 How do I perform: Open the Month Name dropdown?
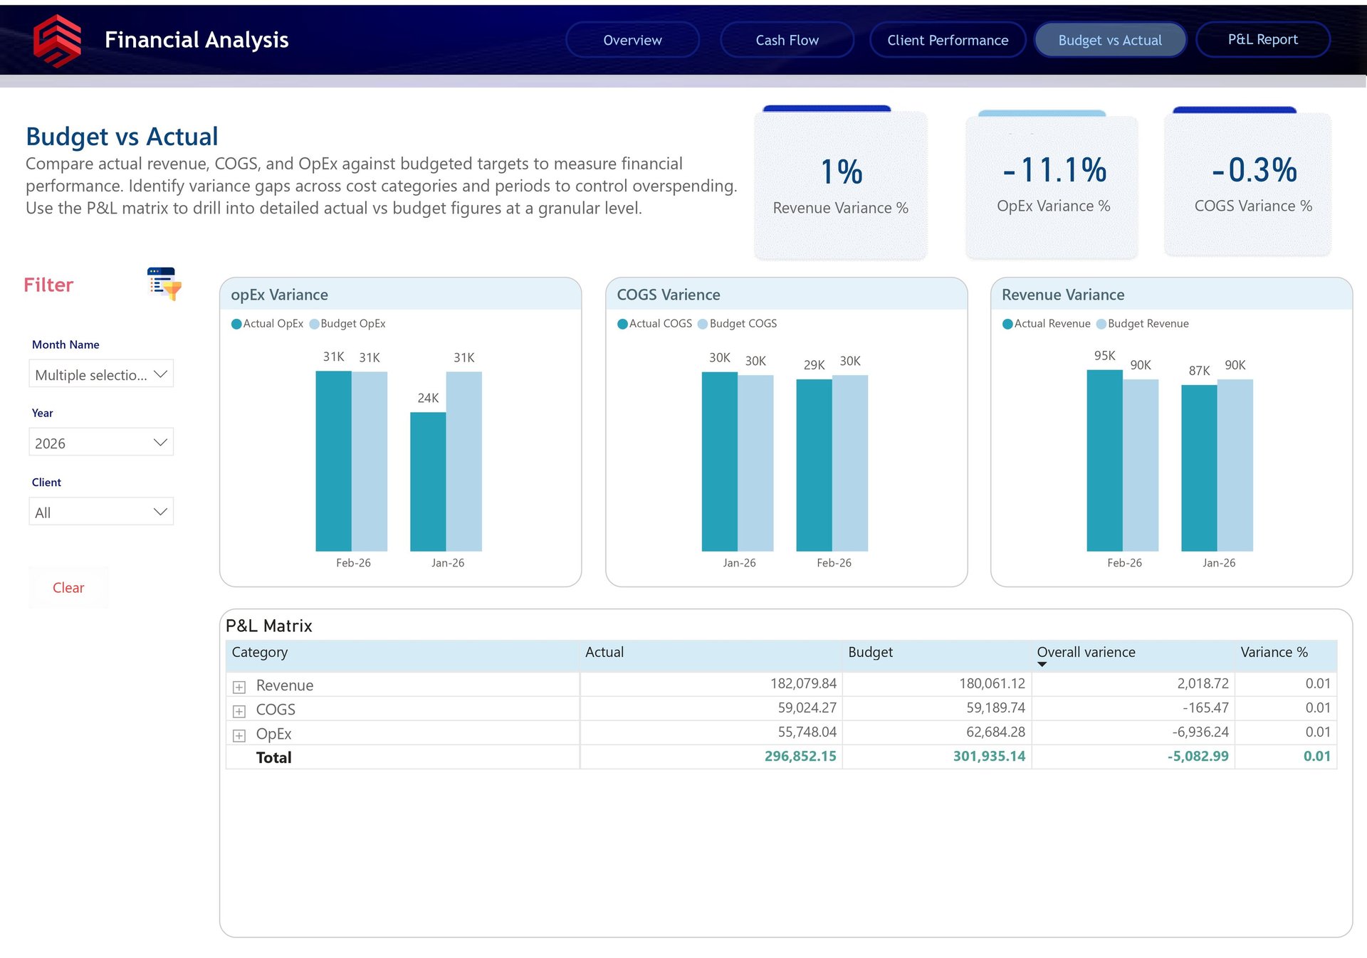pyautogui.click(x=101, y=374)
